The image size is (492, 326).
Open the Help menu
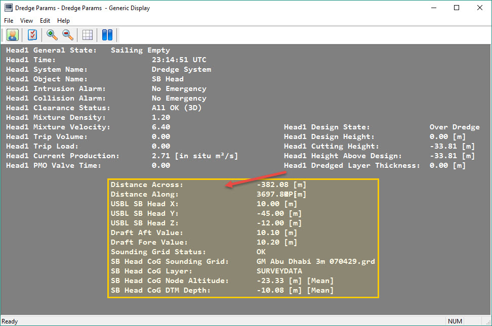coord(63,21)
